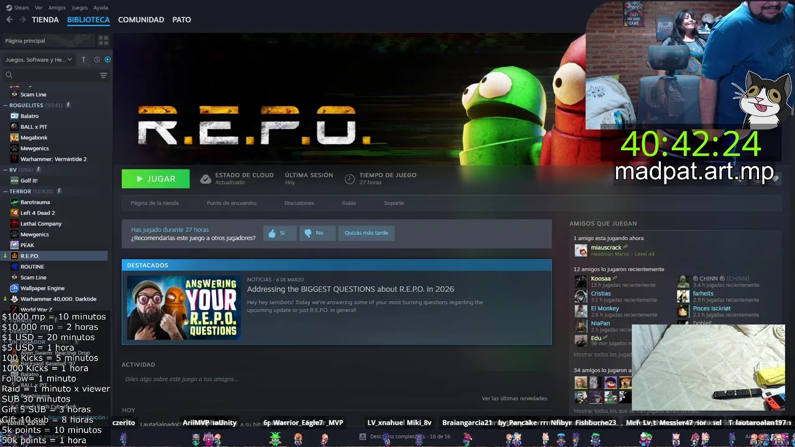The image size is (795, 447).
Task: Open farheits friend avatar
Action: point(683,296)
